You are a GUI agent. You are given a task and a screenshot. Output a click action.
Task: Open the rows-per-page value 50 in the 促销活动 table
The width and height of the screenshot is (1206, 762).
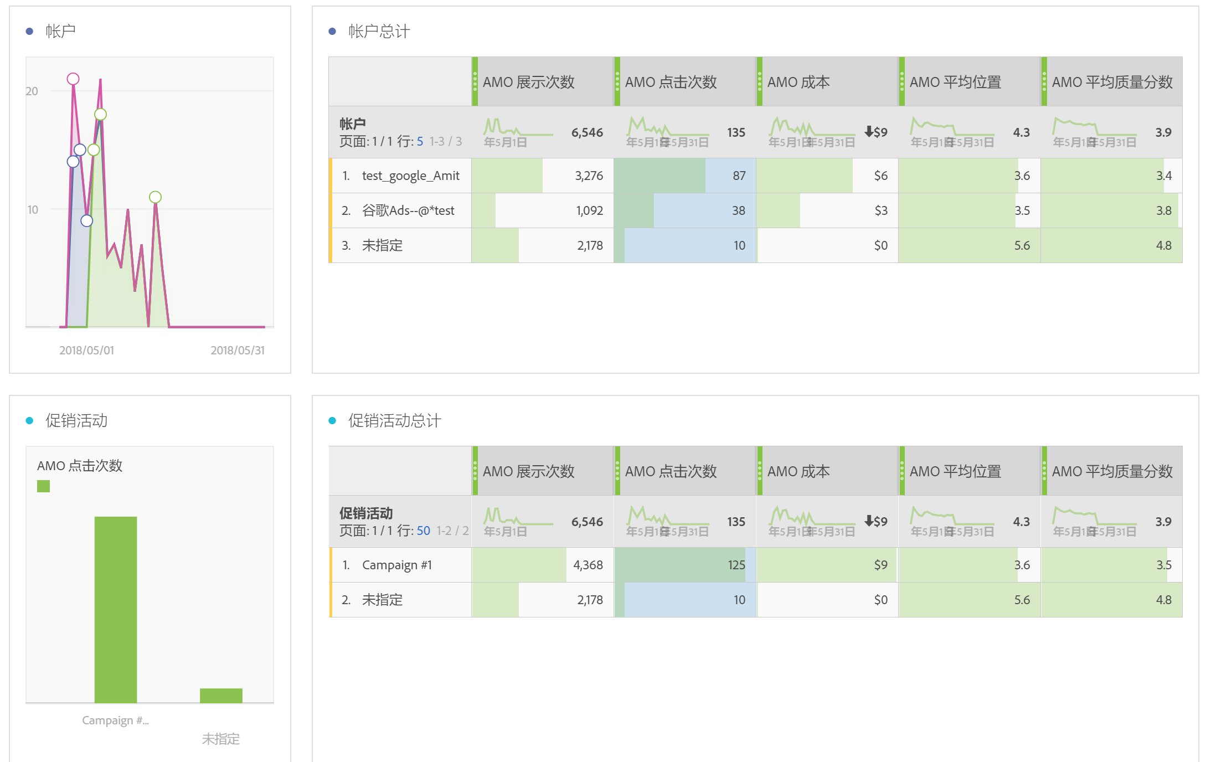[423, 531]
